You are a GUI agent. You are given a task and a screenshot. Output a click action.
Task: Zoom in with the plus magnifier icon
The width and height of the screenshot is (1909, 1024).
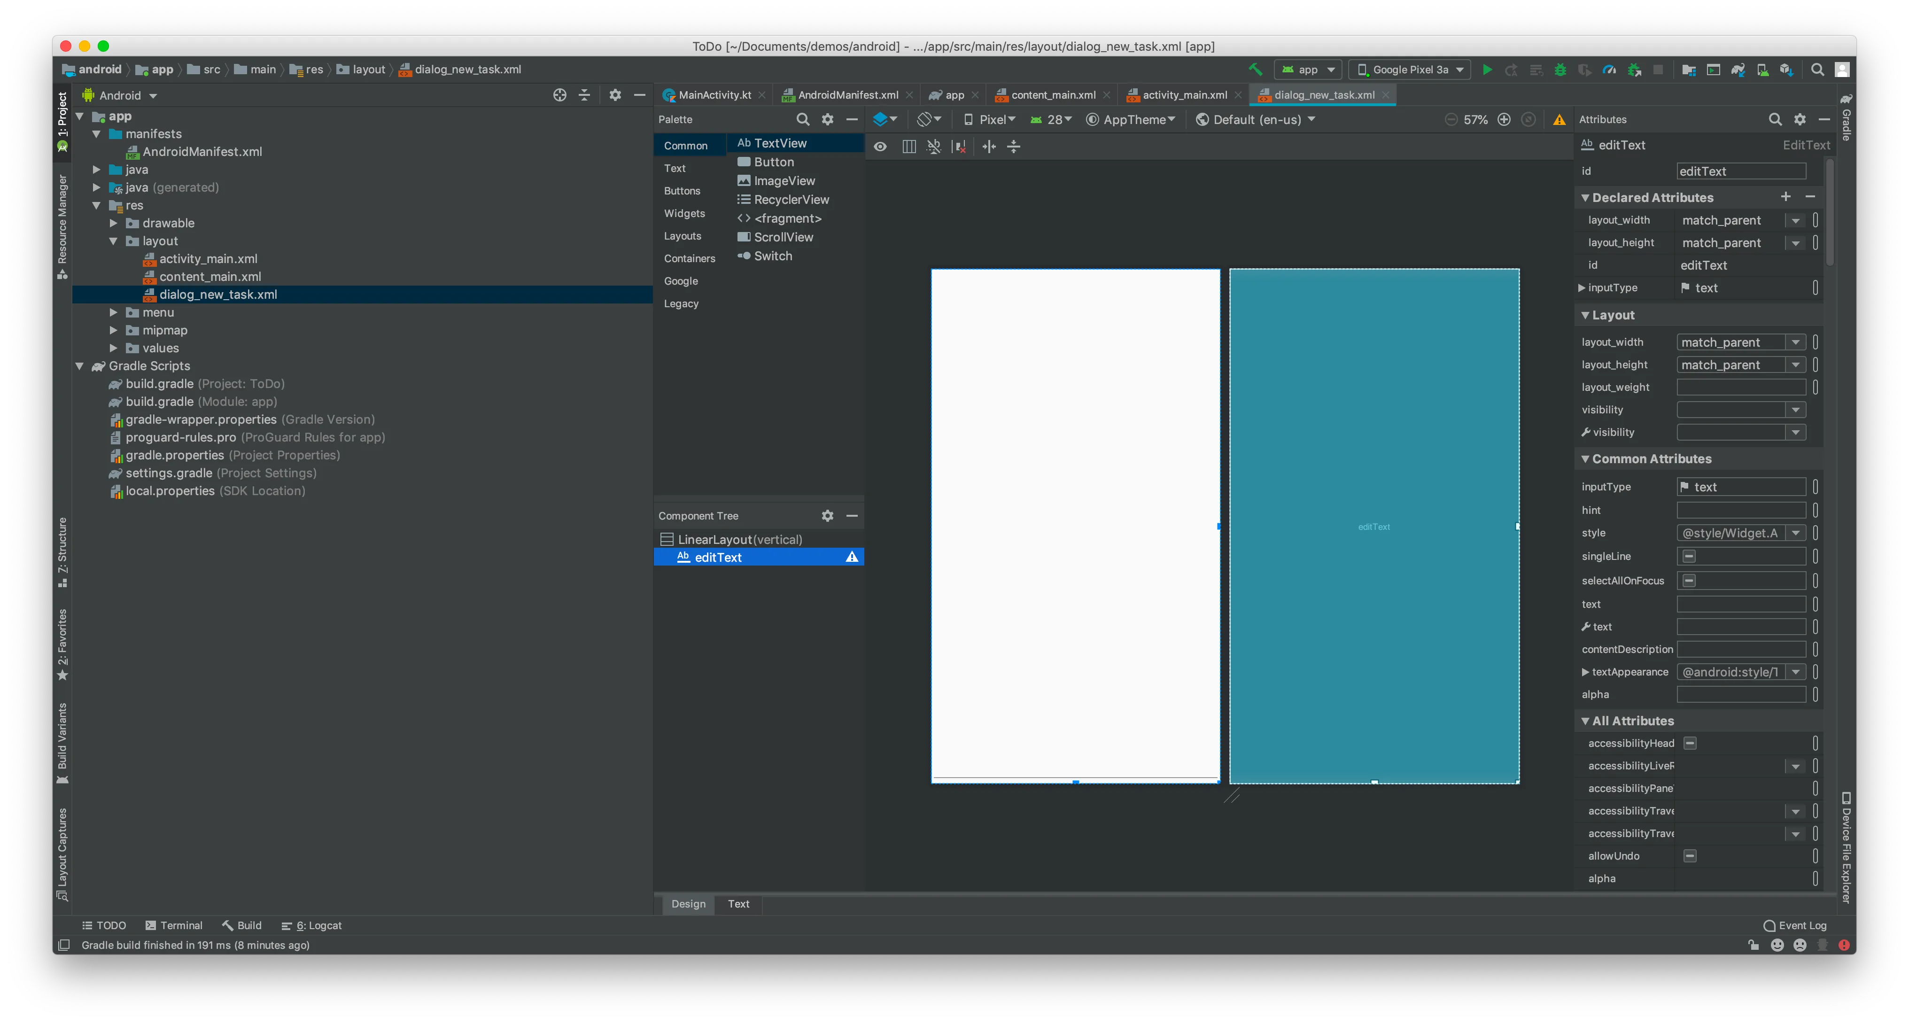tap(1504, 119)
